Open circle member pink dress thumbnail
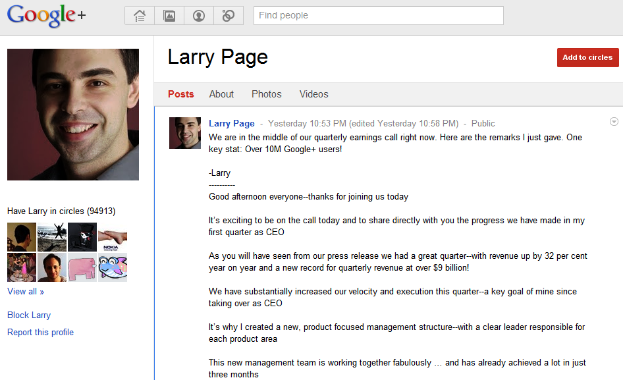This screenshot has height=380, width=623. click(22, 267)
